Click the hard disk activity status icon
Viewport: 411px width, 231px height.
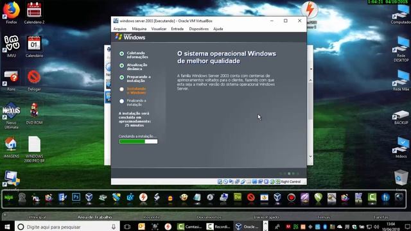[x=220, y=182]
